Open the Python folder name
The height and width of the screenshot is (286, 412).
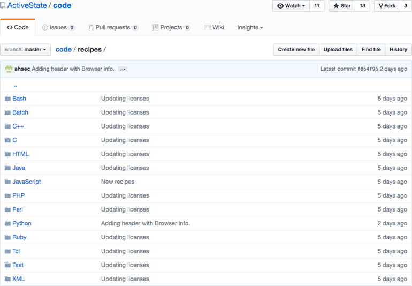coord(22,223)
